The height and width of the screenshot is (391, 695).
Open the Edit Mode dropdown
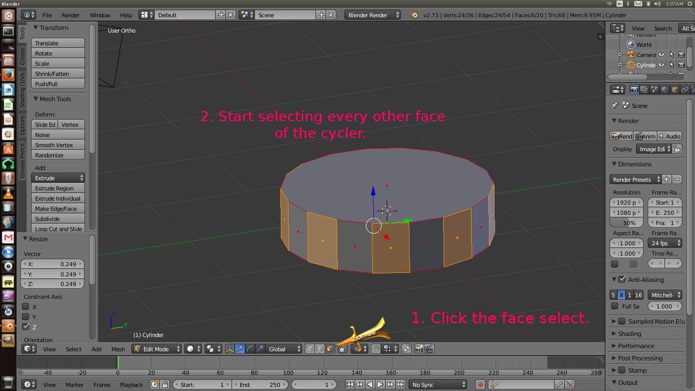(156, 349)
